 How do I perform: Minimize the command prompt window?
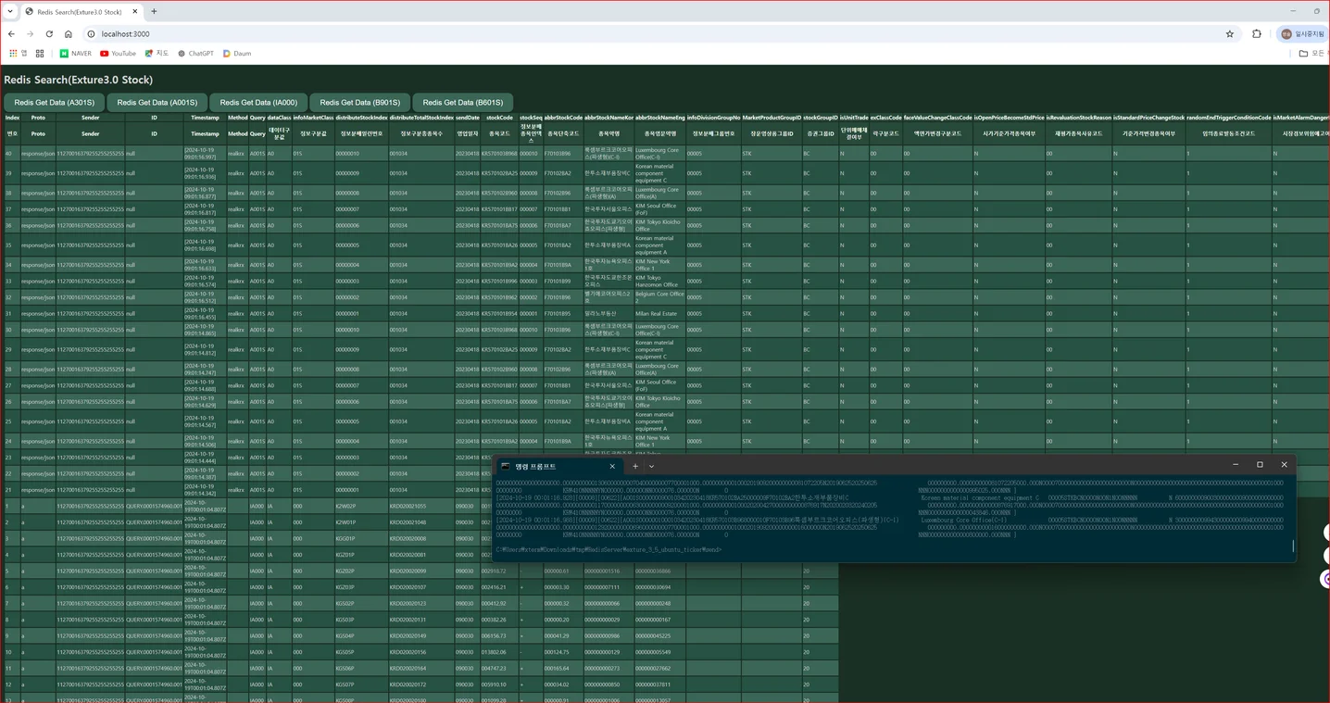point(1236,465)
